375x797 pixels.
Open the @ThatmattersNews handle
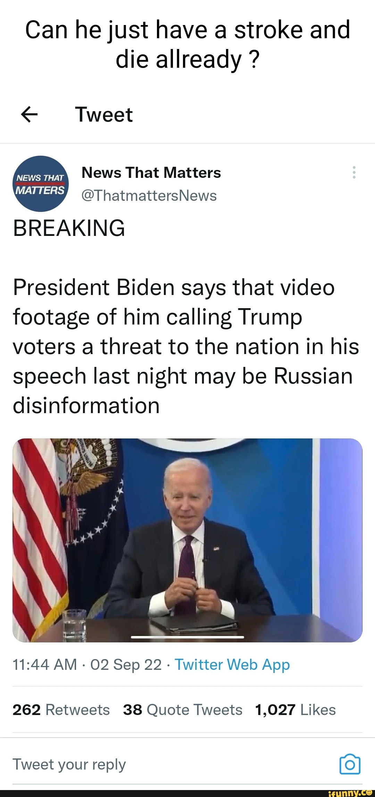click(149, 196)
